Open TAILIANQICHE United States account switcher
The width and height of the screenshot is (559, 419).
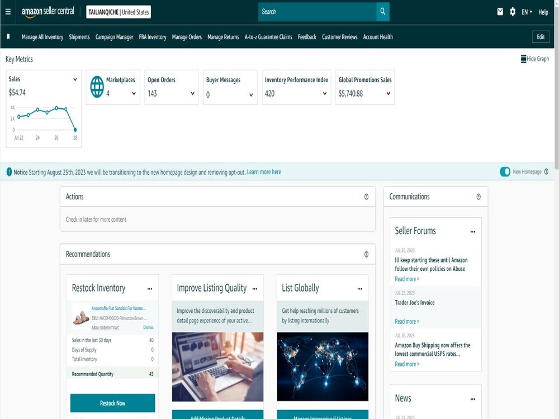119,12
